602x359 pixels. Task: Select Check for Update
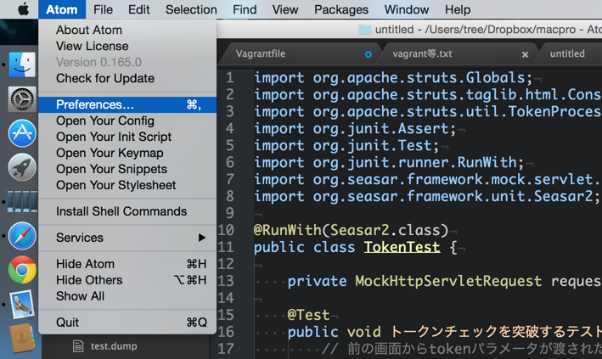[x=127, y=78]
